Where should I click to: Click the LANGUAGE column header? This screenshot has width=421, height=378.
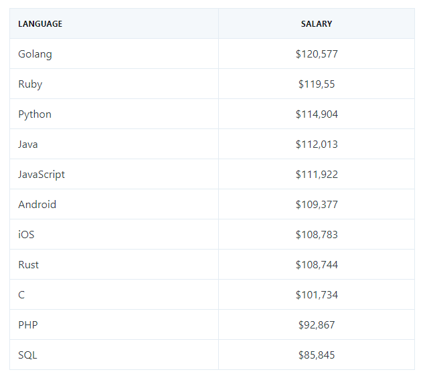click(40, 24)
